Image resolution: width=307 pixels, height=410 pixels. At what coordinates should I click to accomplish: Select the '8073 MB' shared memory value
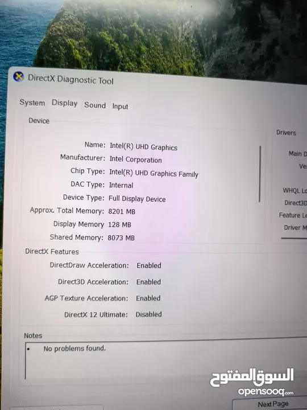click(121, 237)
